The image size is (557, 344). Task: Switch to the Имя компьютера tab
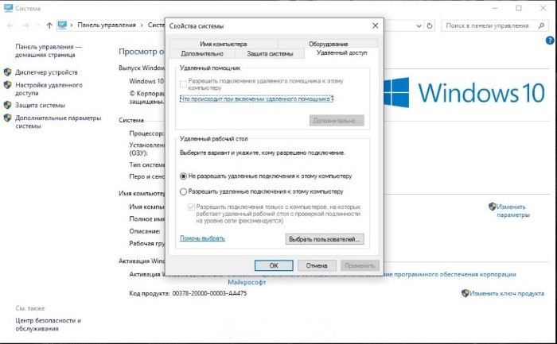224,44
